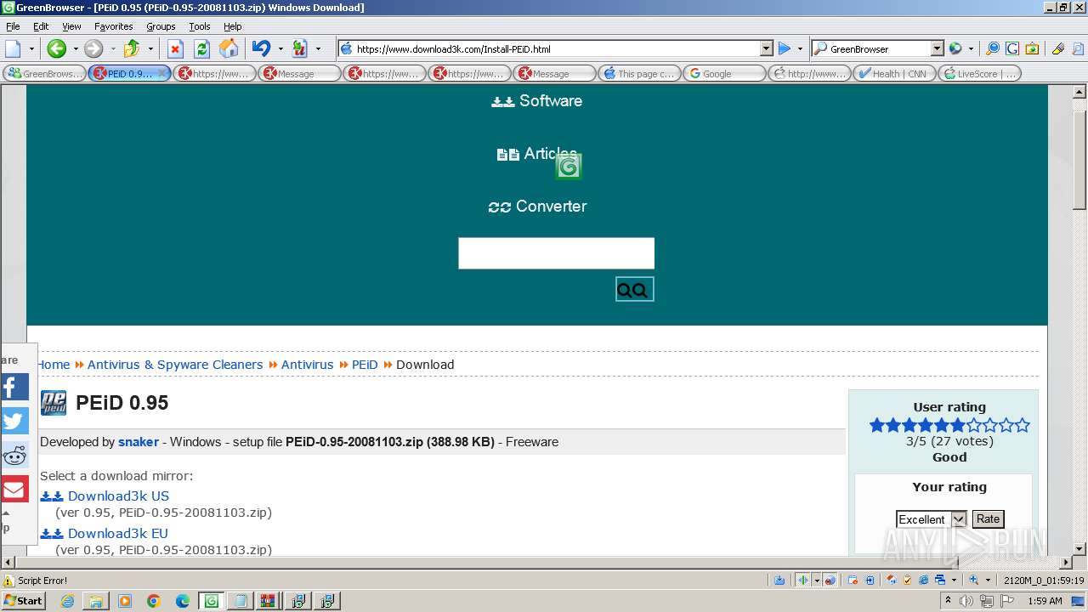This screenshot has width=1088, height=612.
Task: Expand the GreenBrowser search box dropdown
Action: 937,48
